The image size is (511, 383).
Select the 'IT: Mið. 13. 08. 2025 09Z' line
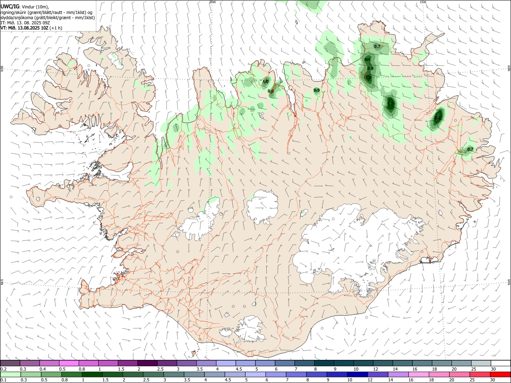[x=25, y=23]
